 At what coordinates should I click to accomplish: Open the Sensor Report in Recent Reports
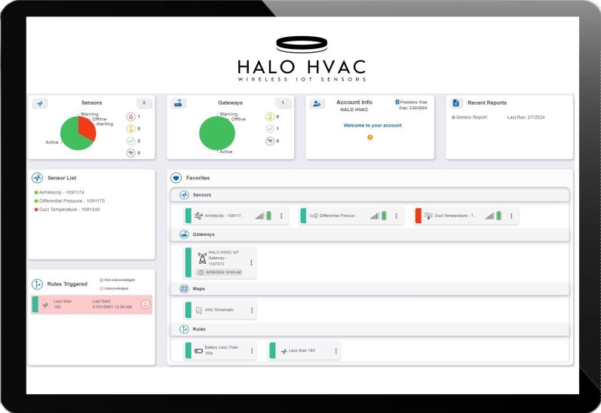470,118
